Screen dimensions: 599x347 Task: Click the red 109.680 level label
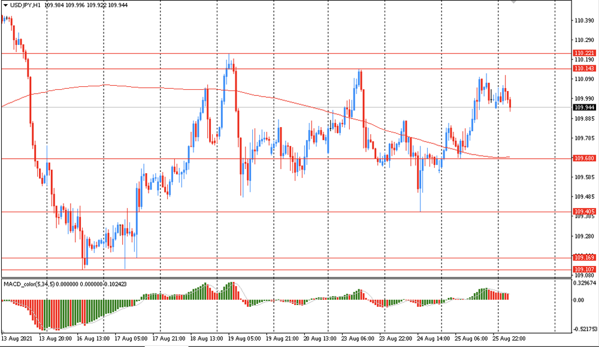click(x=585, y=158)
